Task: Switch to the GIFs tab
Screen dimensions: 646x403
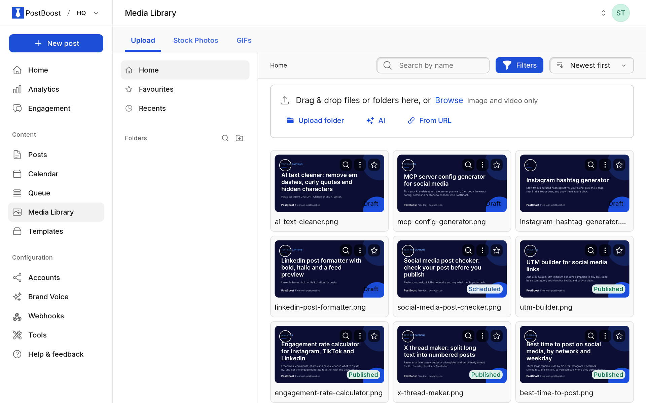Action: coord(244,40)
